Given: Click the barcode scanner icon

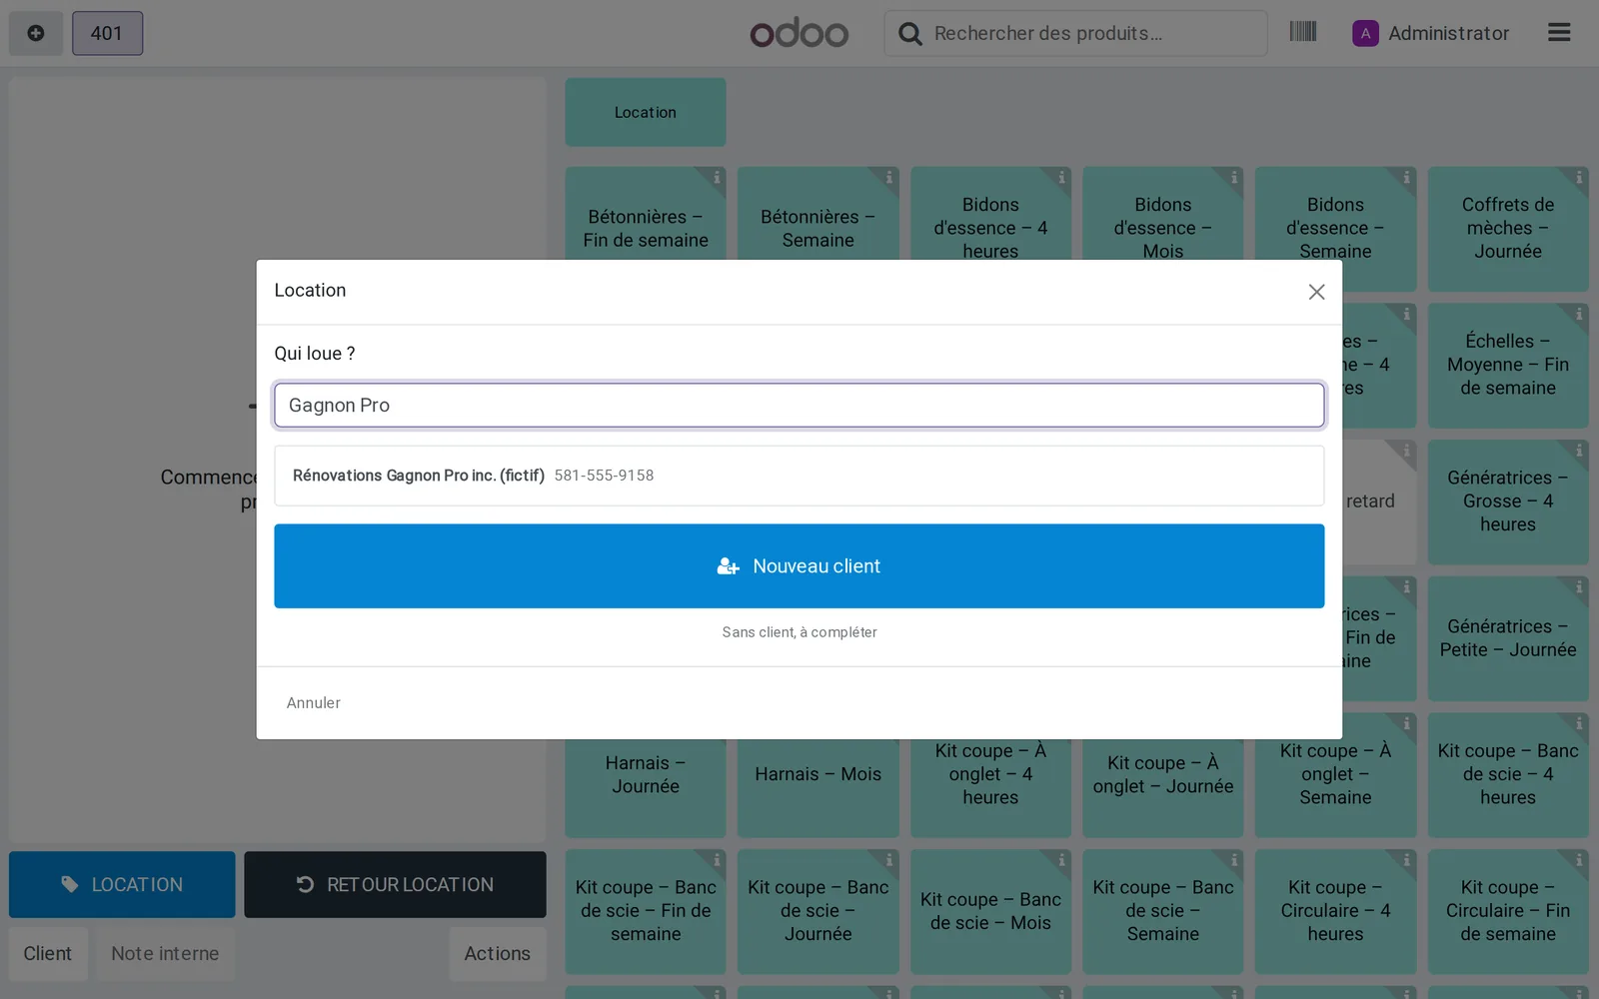Looking at the screenshot, I should point(1302,32).
